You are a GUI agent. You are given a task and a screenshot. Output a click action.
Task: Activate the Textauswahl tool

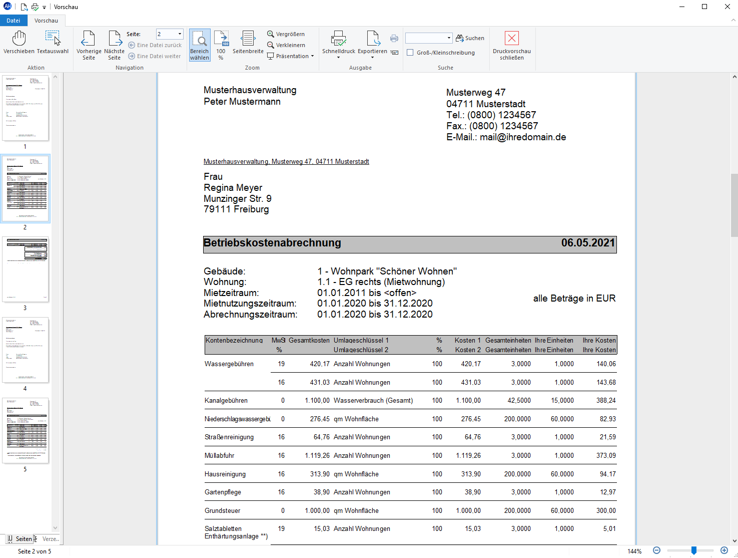53,43
